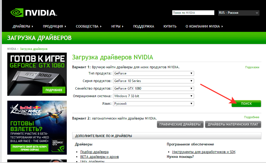266x163 pixels.
Task: Open the Язык dropdown
Action: point(153,104)
